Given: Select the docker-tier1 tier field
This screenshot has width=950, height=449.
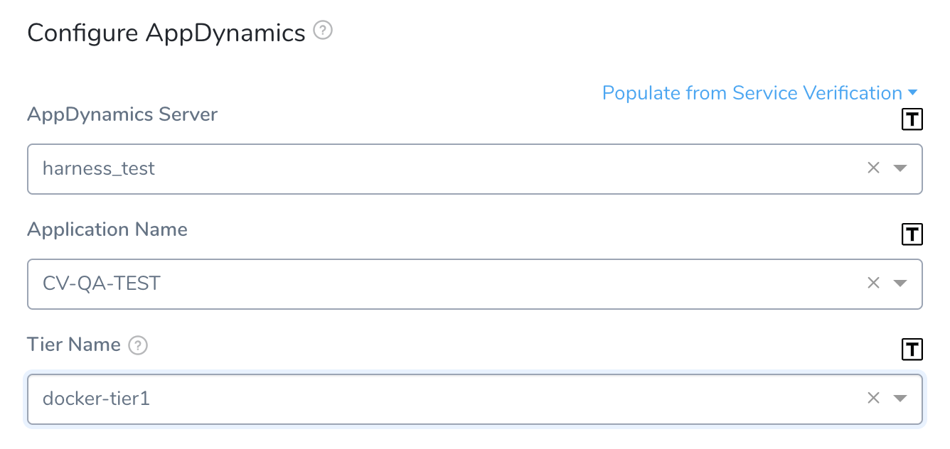Looking at the screenshot, I should [x=475, y=399].
